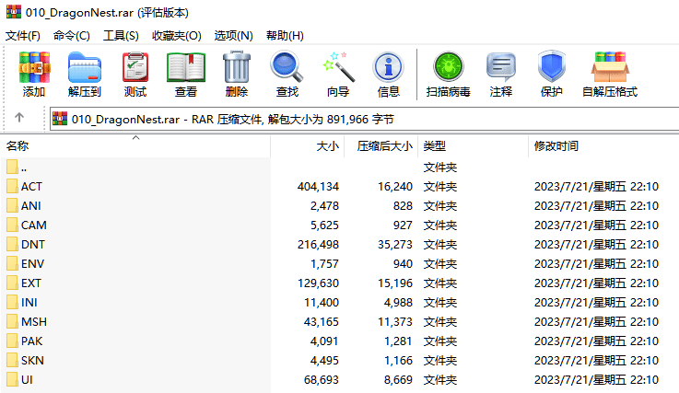Viewport: 679px width, 393px height.
Task: Open the View (查看) book icon
Action: point(186,67)
